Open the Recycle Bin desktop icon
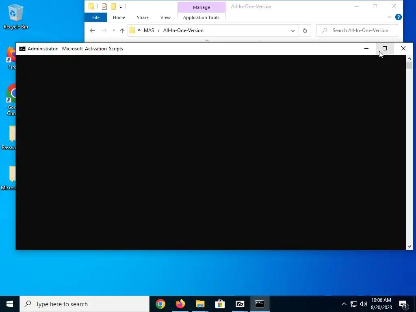Screen dimensions: 416x312 (15, 17)
